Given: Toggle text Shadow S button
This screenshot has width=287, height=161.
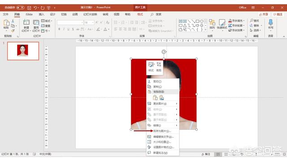Looking at the screenshot, I should 73,29.
